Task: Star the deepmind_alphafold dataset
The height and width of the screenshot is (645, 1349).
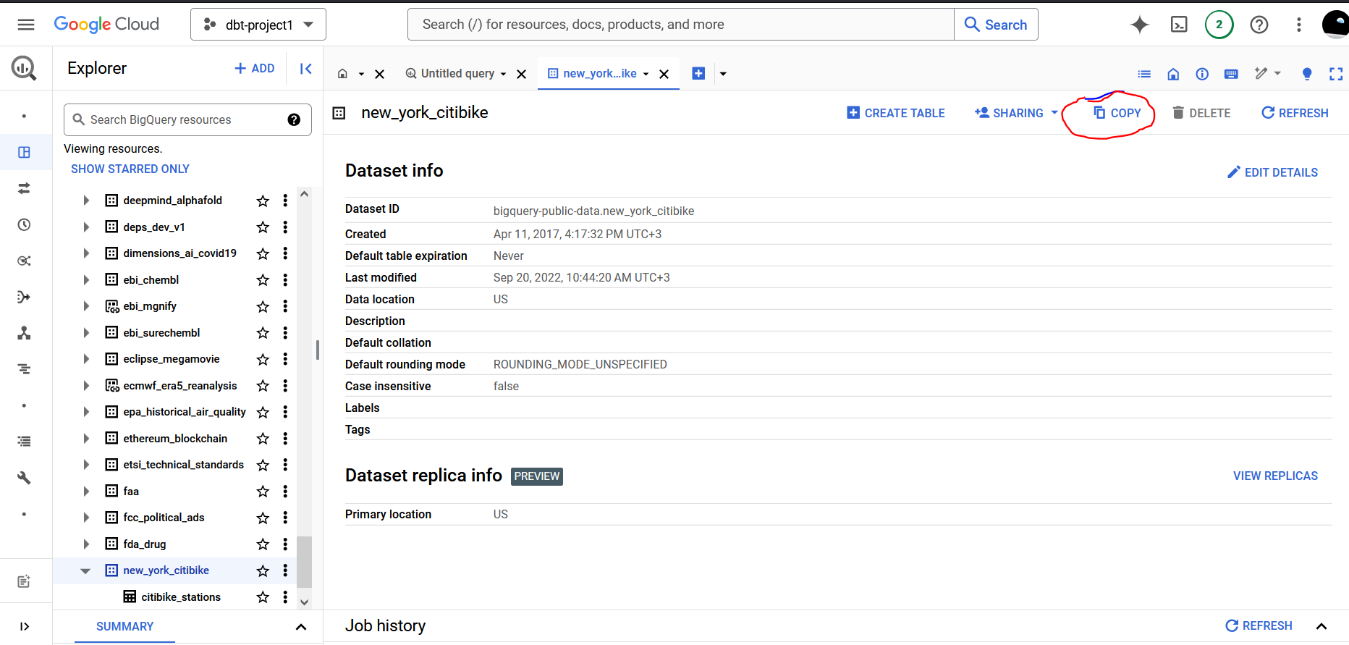Action: [263, 201]
